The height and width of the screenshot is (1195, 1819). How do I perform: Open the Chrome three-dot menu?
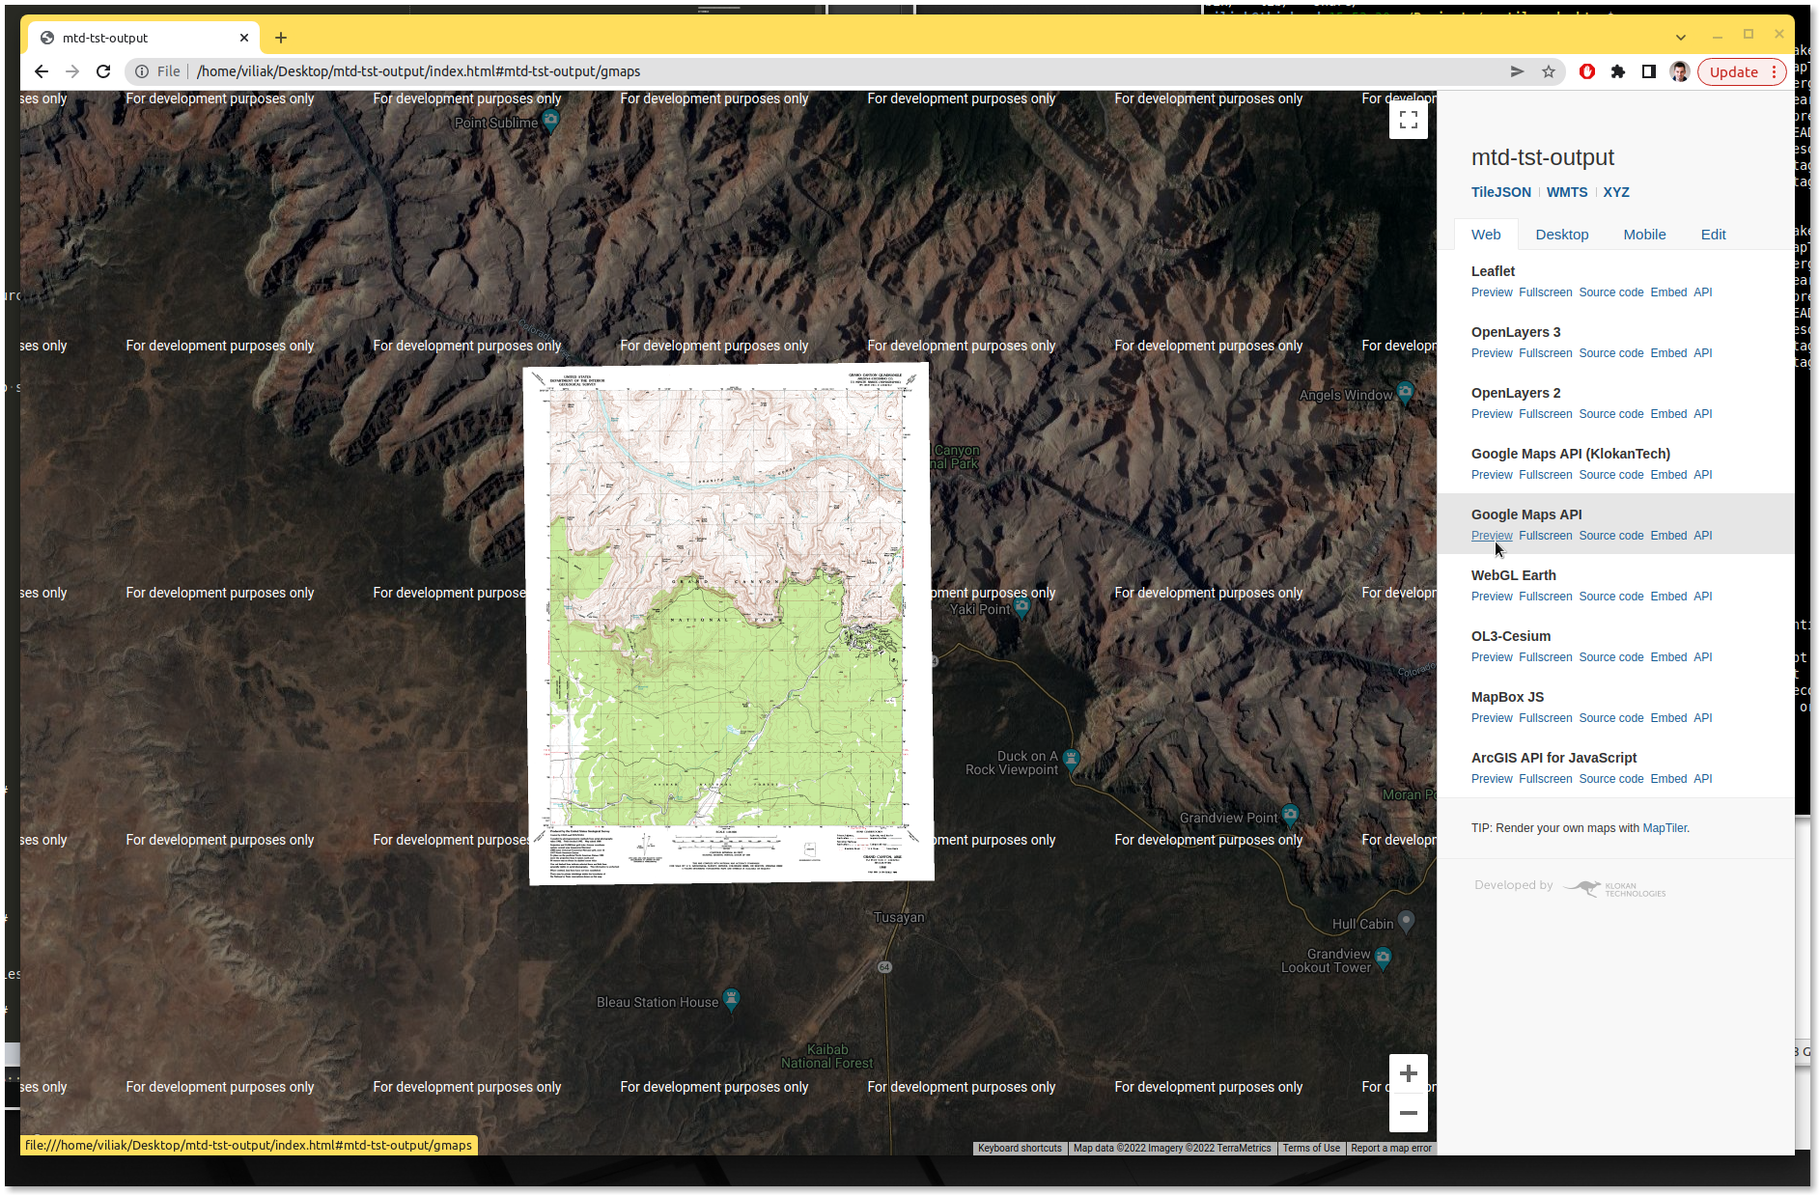[x=1774, y=71]
